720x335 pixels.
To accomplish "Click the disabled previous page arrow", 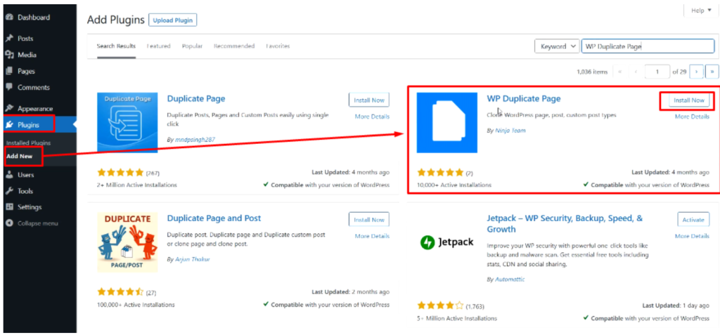I will pos(636,72).
